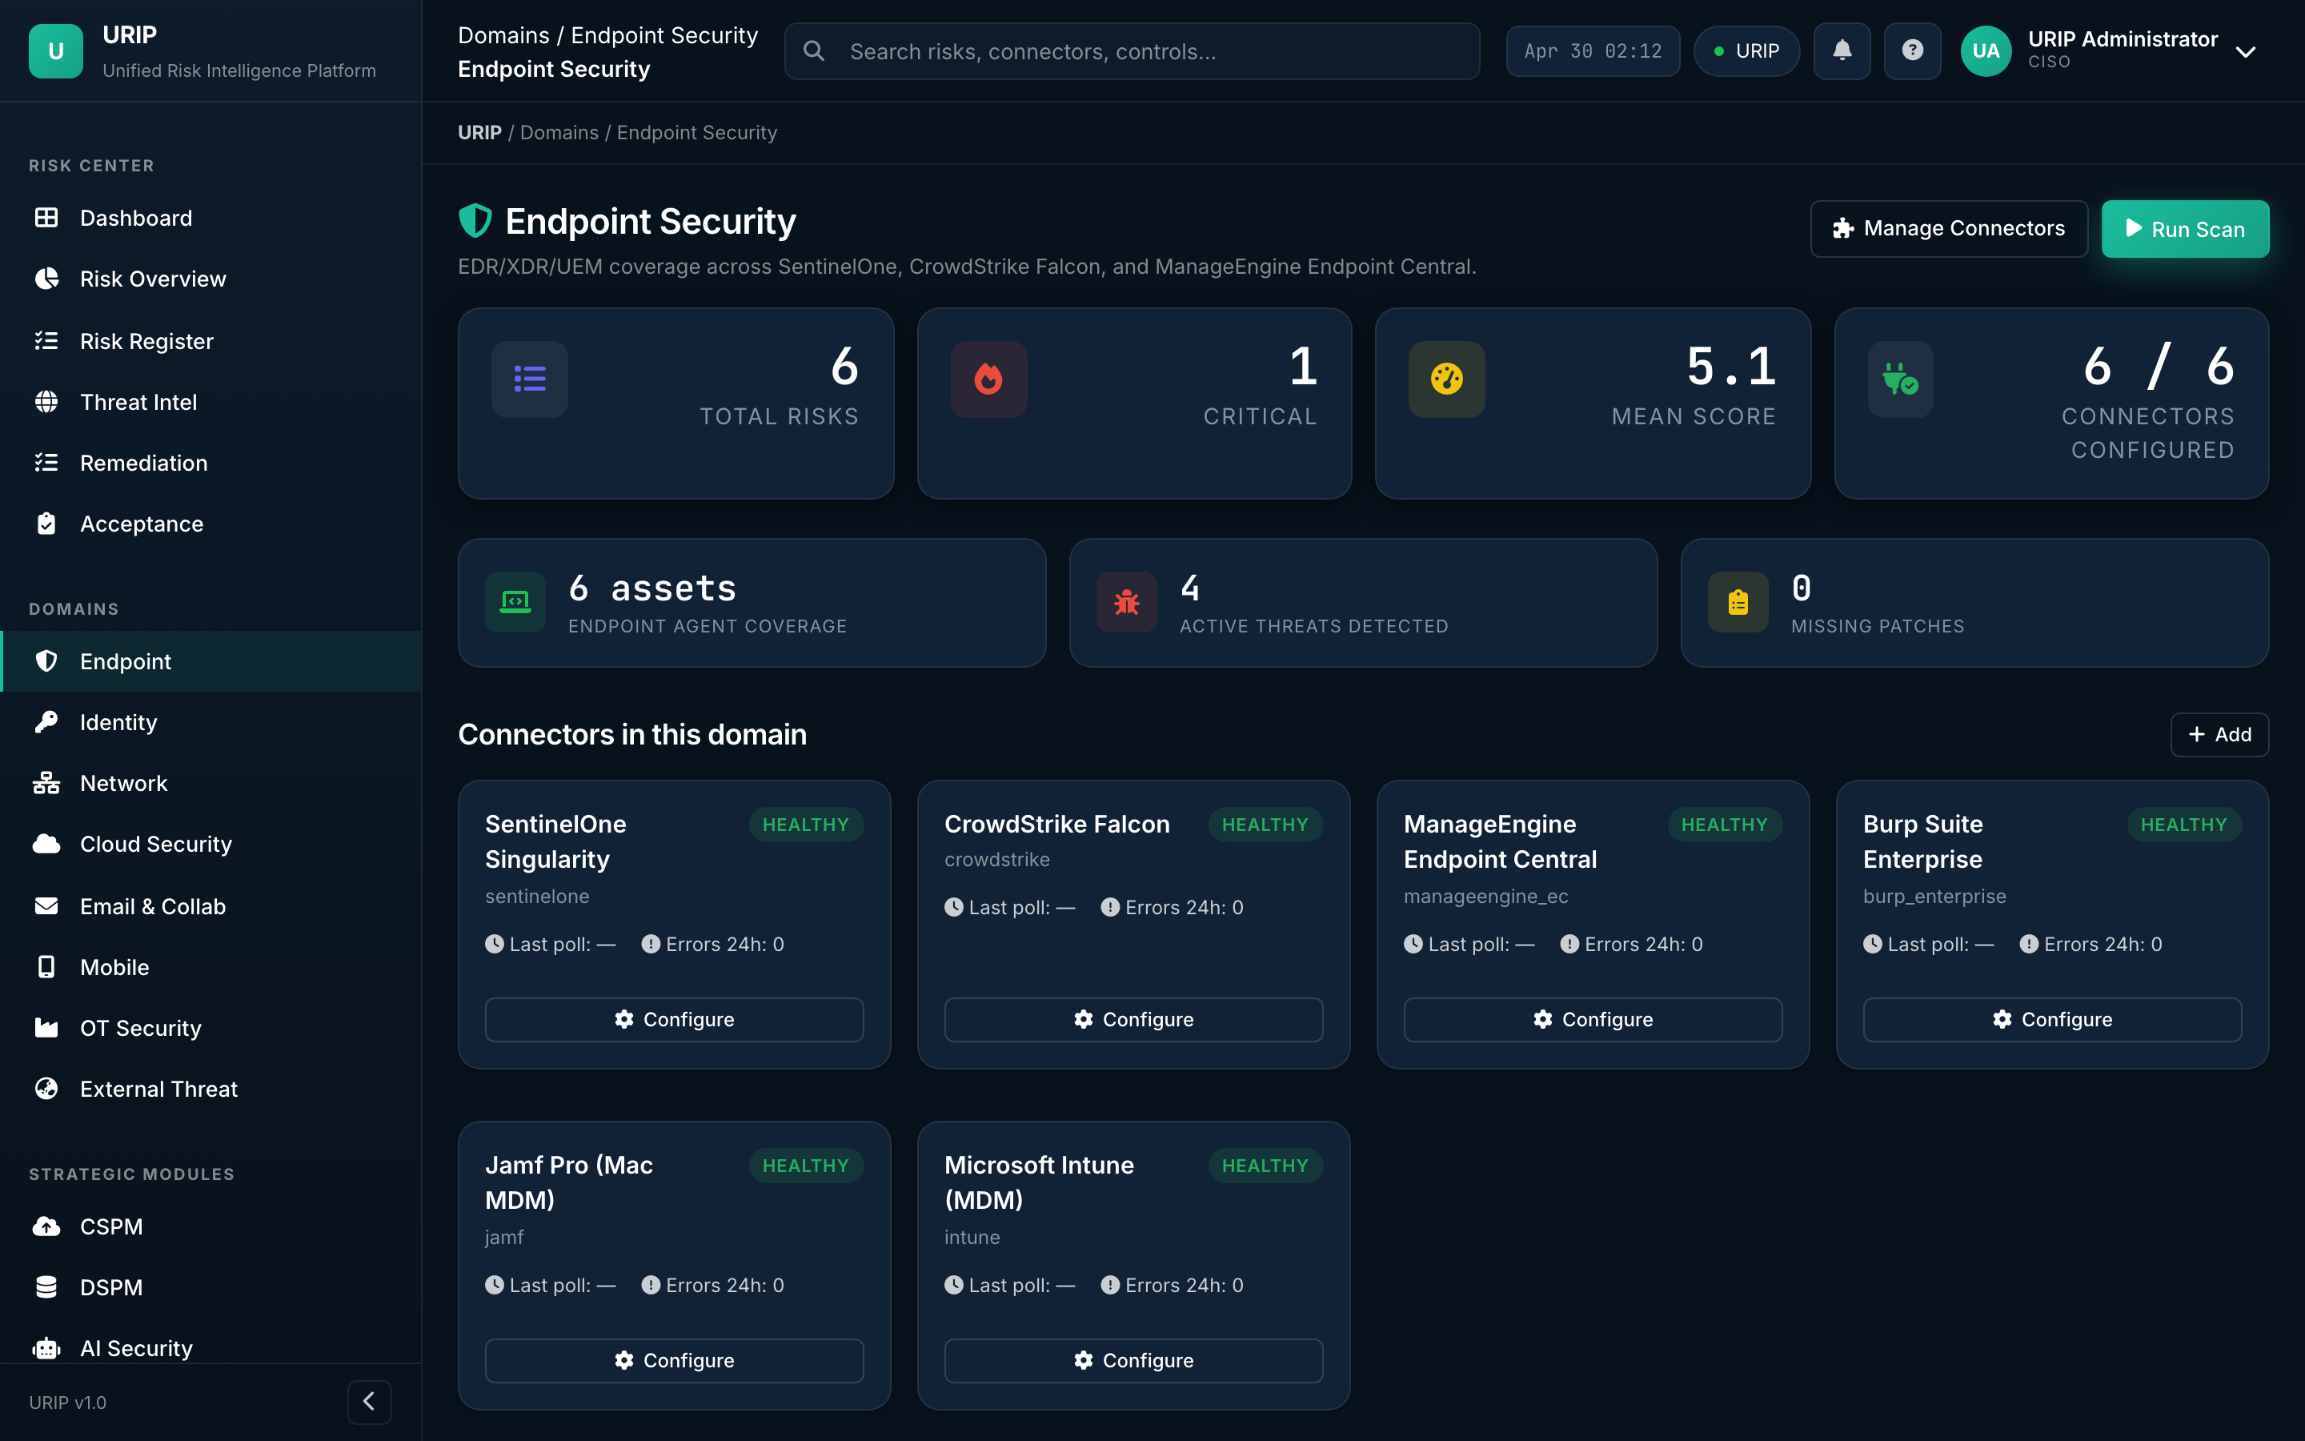Focus the search risks, connectors, controls field
The width and height of the screenshot is (2305, 1441).
click(x=1132, y=51)
